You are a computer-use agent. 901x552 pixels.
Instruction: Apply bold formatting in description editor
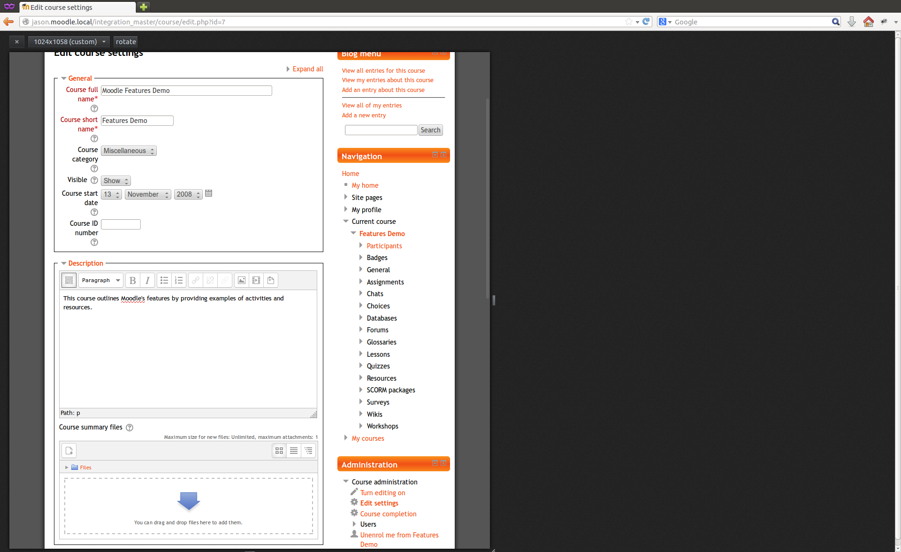click(133, 280)
